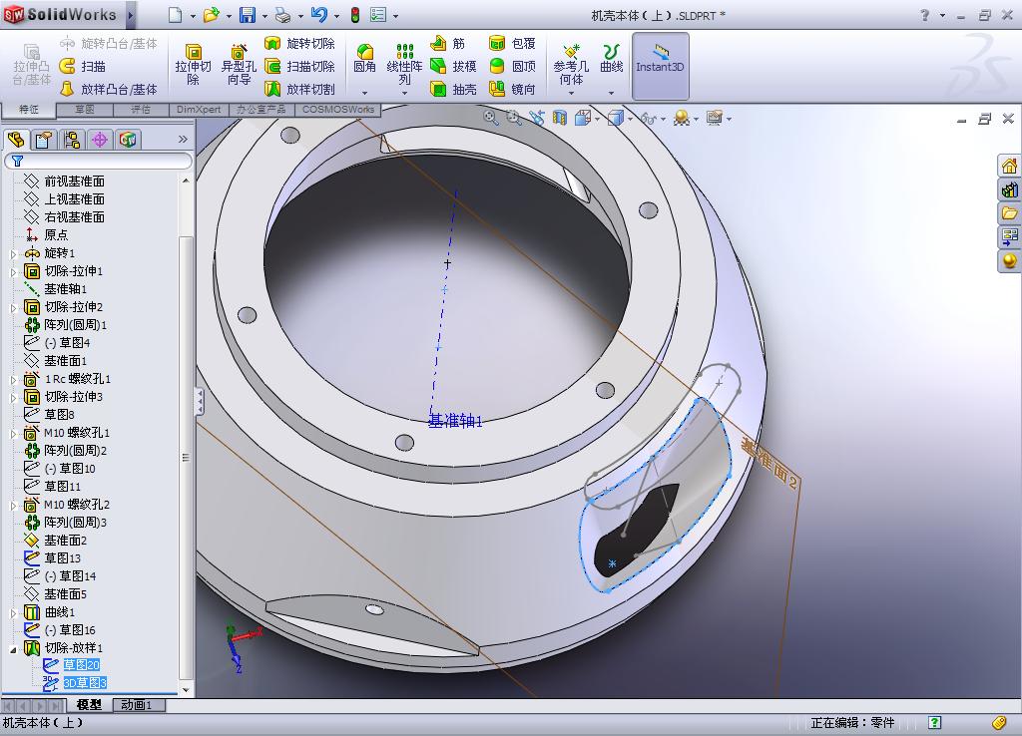1022x736 pixels.
Task: Expand the 曲线1 feature node
Action: 13,613
